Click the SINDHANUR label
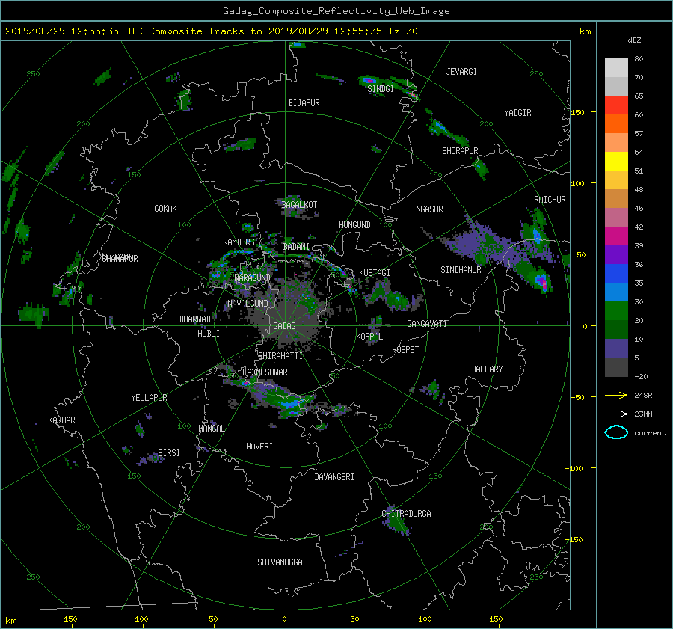The width and height of the screenshot is (673, 629). point(461,270)
